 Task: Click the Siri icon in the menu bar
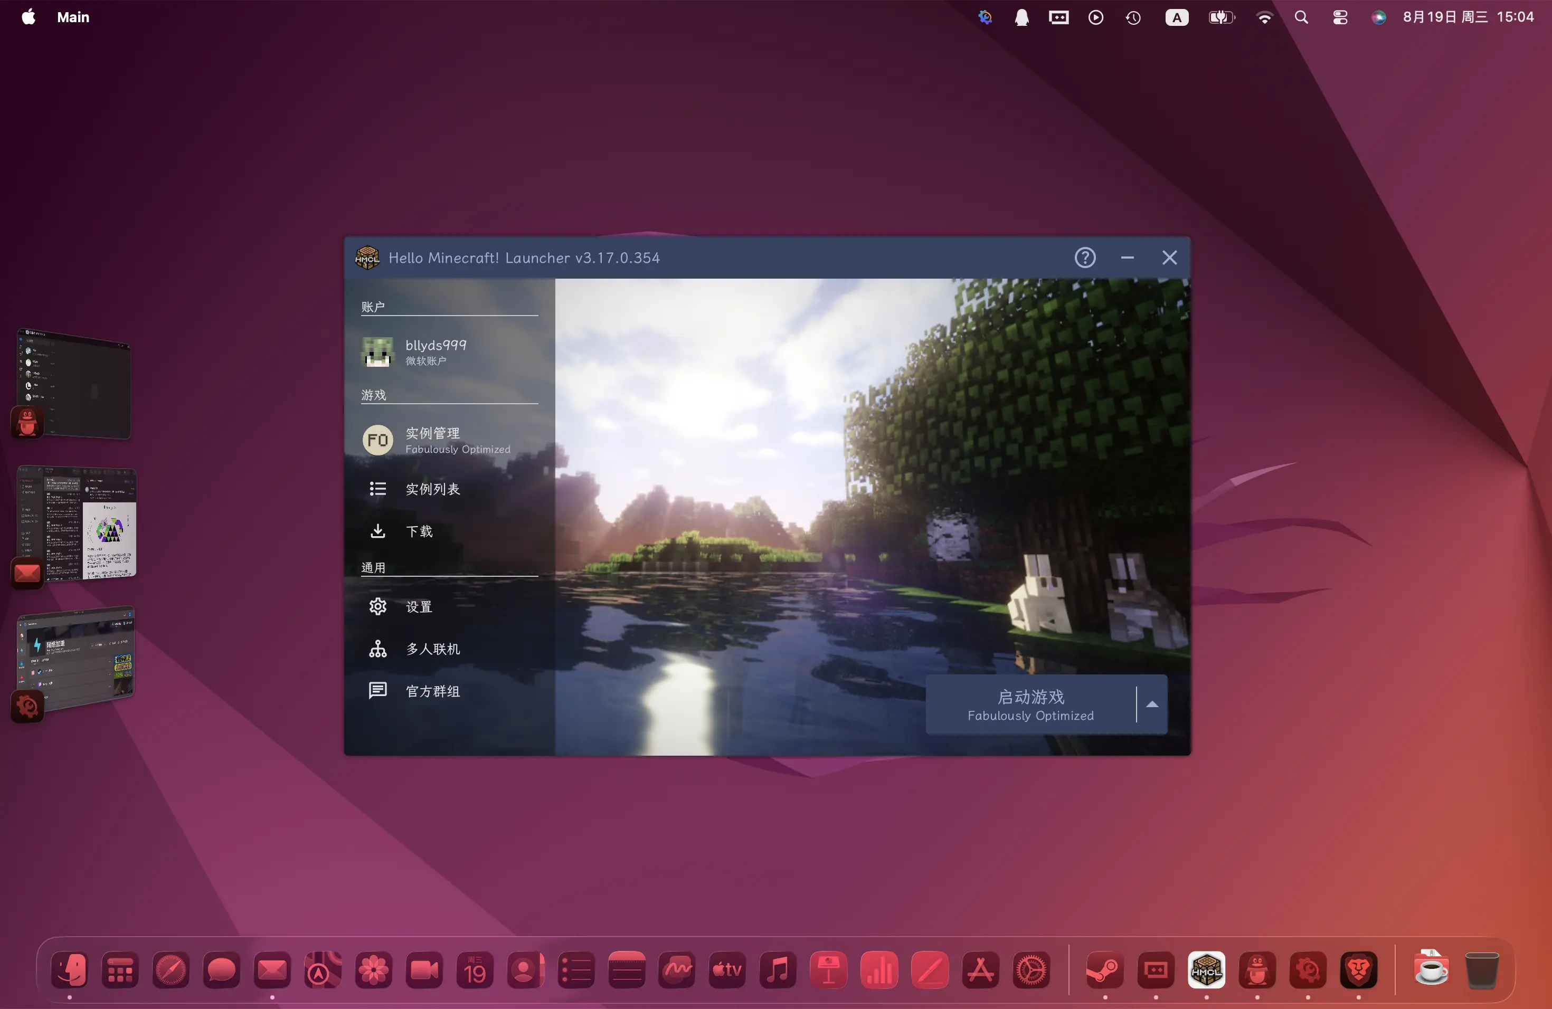click(1378, 17)
